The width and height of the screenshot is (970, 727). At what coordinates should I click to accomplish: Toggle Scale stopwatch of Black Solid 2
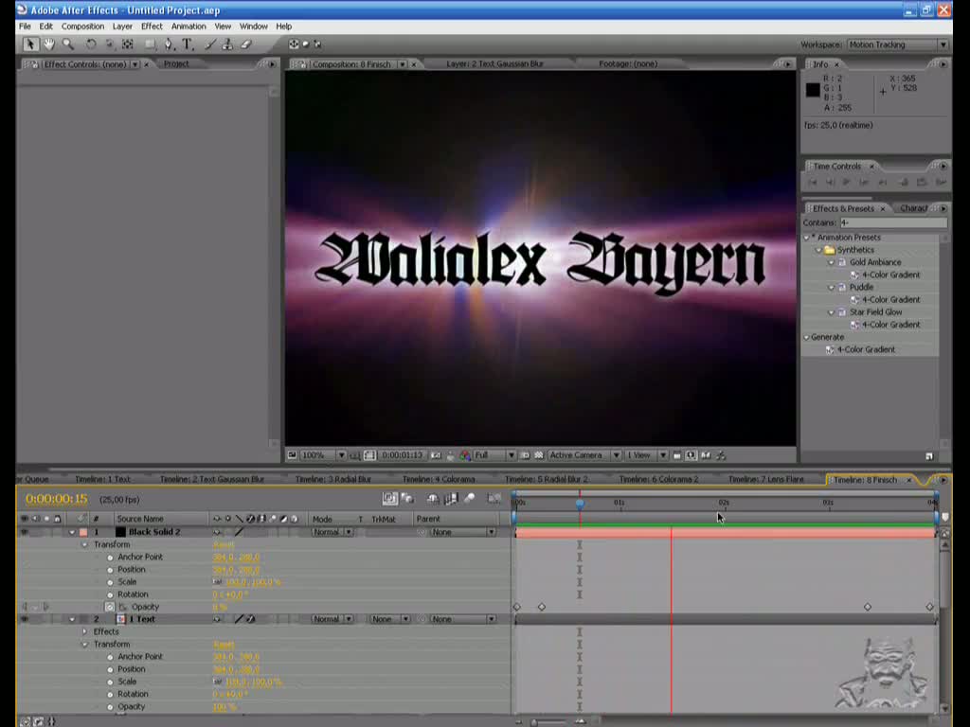(x=110, y=582)
